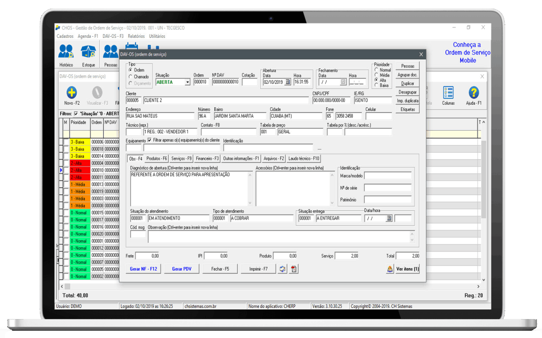
Task: Open the Agenda - F1 menu
Action: 88,36
